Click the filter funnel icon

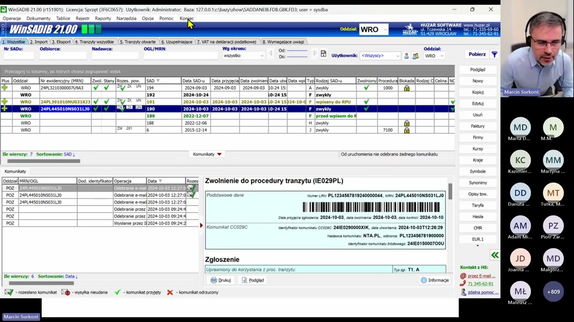click(494, 54)
